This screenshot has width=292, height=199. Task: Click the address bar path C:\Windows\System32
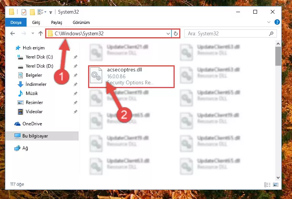(79, 33)
